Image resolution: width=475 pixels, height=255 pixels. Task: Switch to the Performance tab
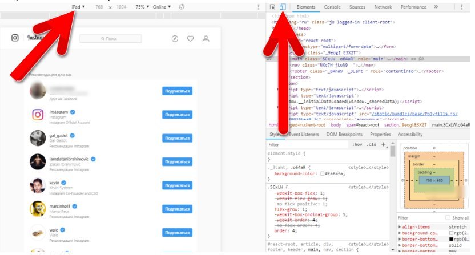(x=413, y=7)
